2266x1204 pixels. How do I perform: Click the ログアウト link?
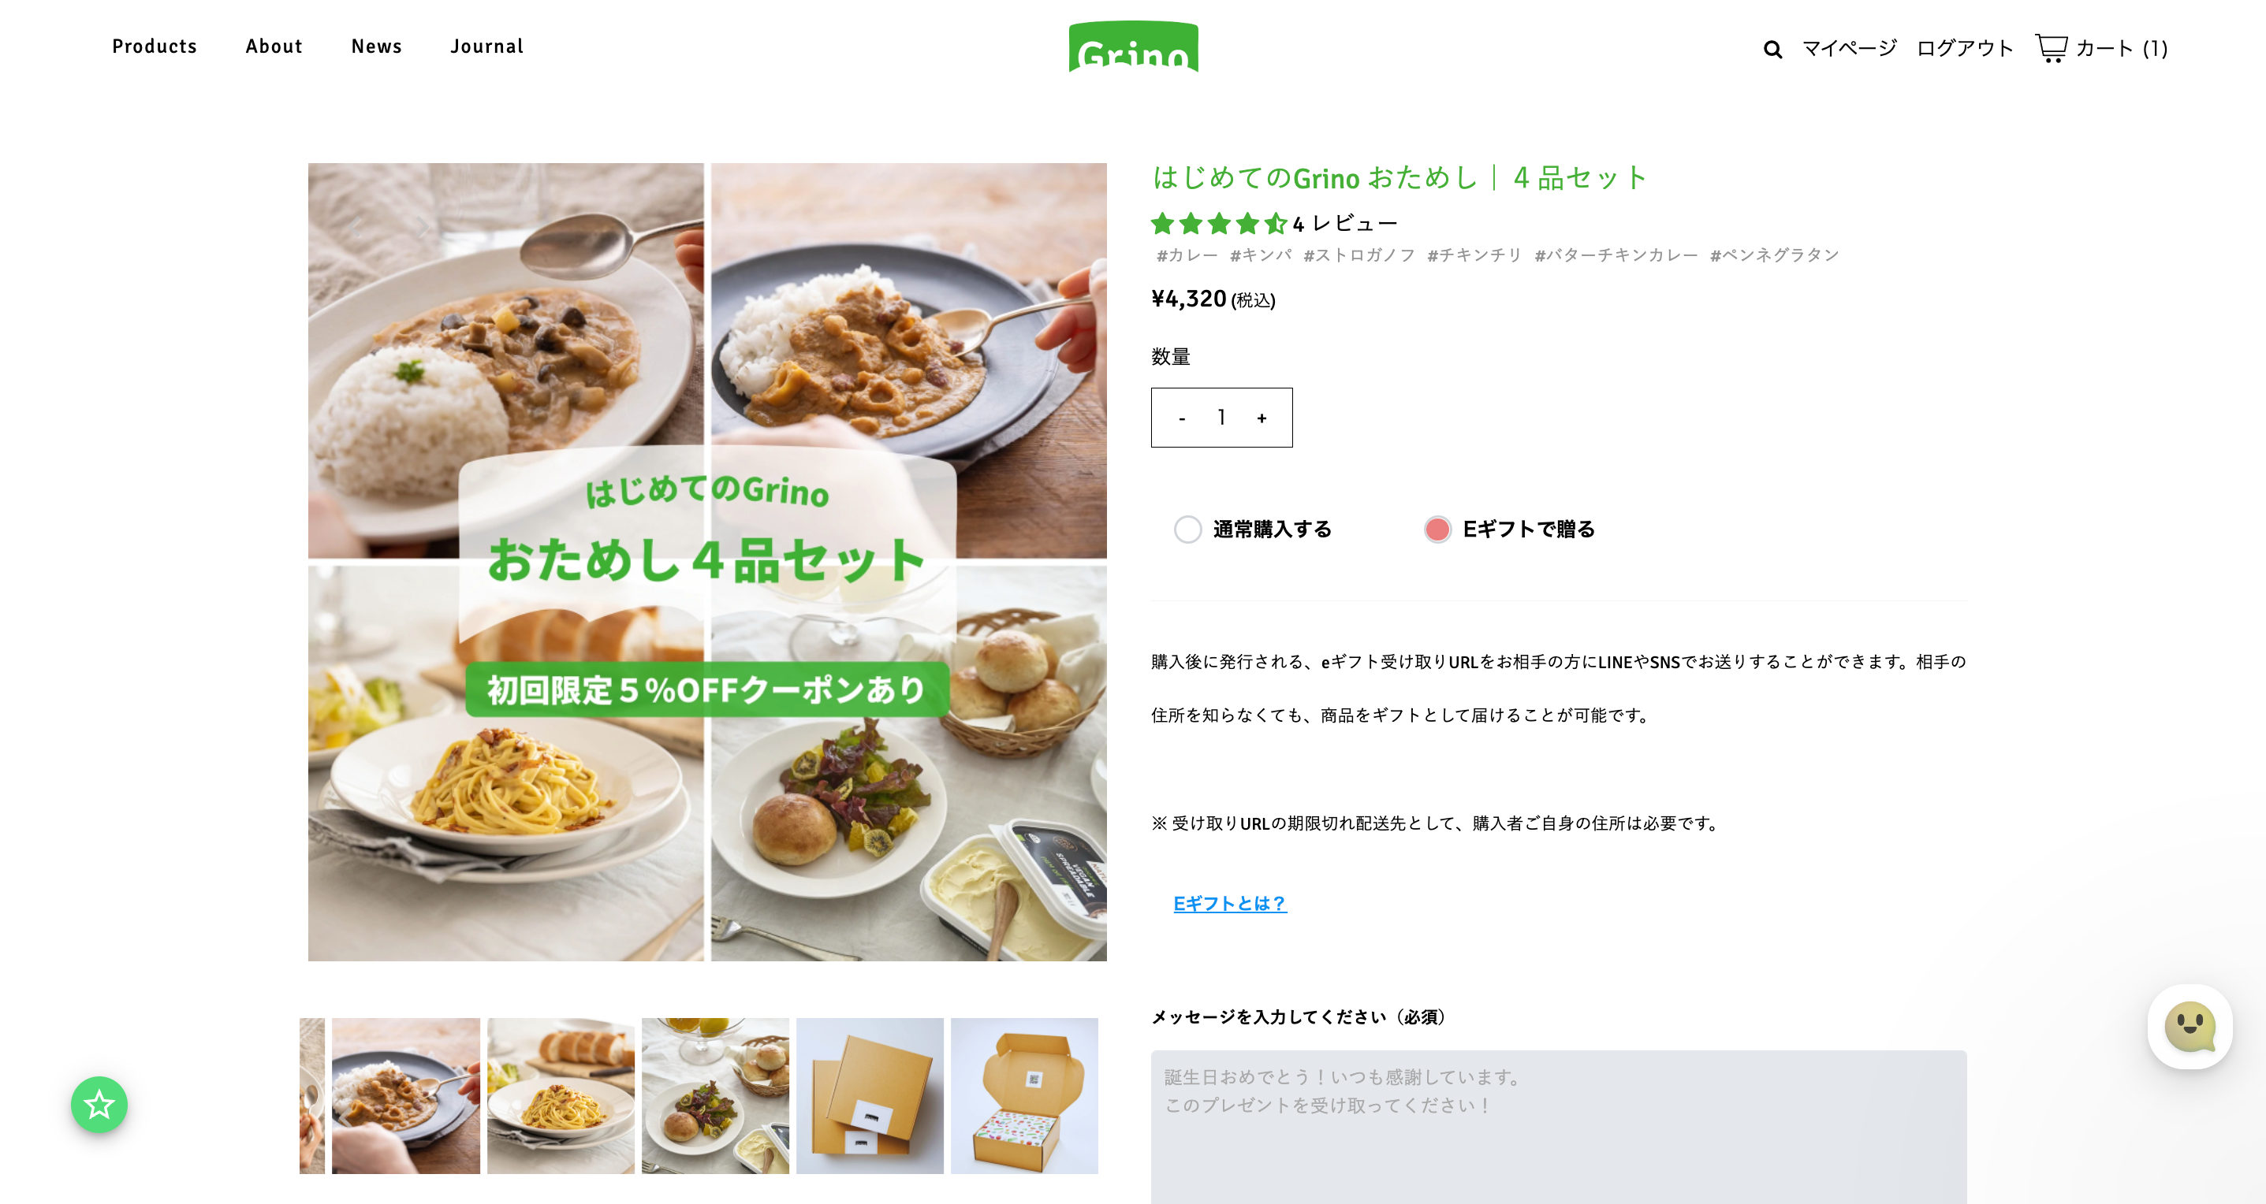pyautogui.click(x=1964, y=48)
